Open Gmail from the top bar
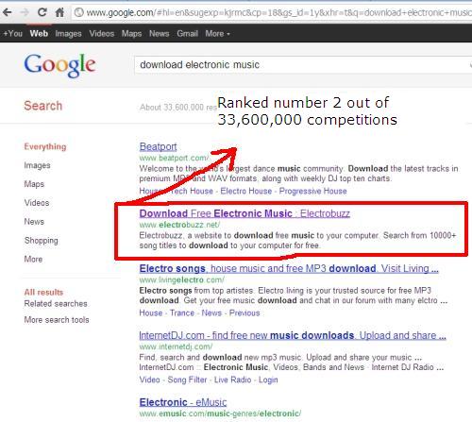The height and width of the screenshot is (422, 472). pyautogui.click(x=187, y=33)
